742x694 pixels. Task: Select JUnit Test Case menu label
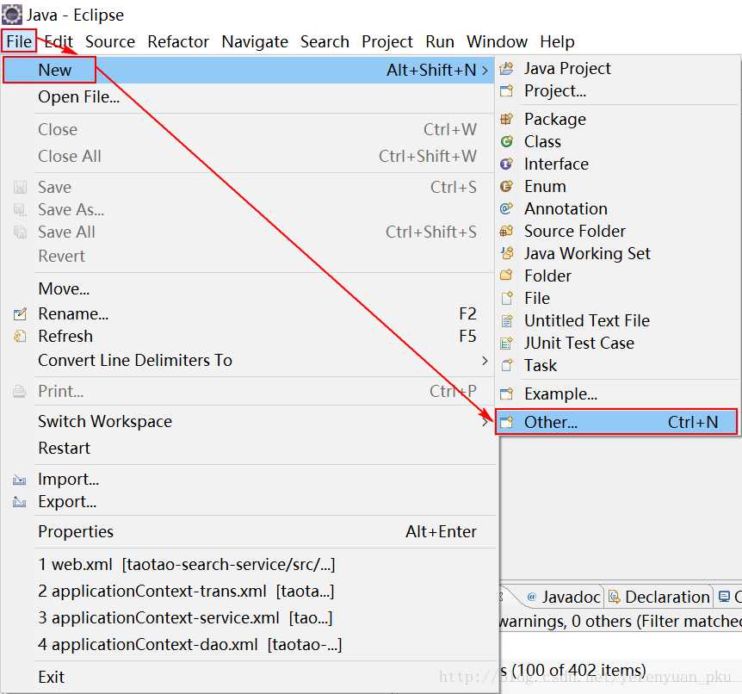coord(578,343)
